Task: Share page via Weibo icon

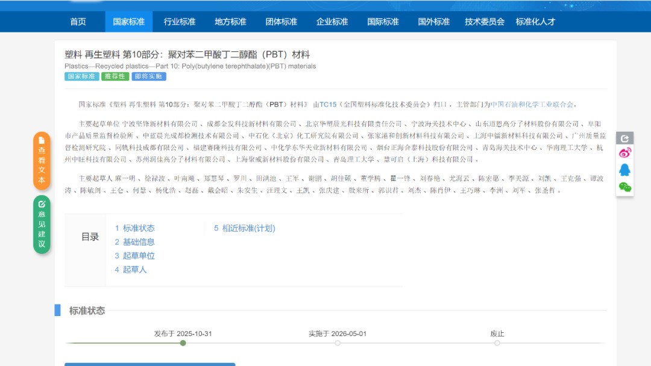Action: tap(624, 153)
